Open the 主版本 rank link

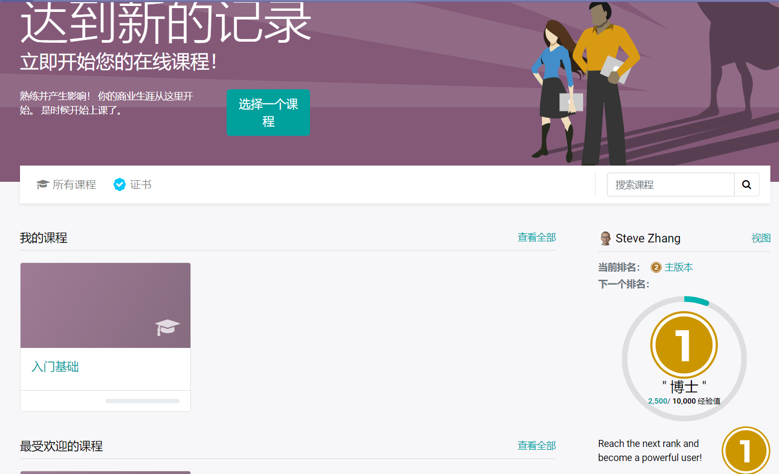point(678,267)
